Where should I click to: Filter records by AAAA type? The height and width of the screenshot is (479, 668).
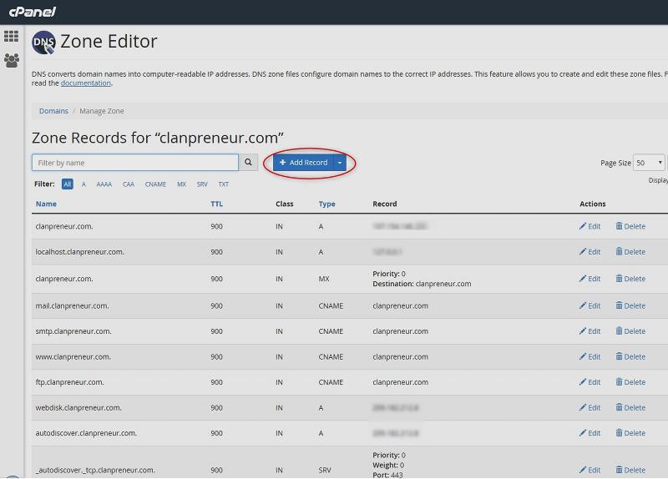[x=104, y=184]
